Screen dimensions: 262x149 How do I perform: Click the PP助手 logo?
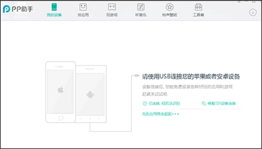tap(18, 9)
